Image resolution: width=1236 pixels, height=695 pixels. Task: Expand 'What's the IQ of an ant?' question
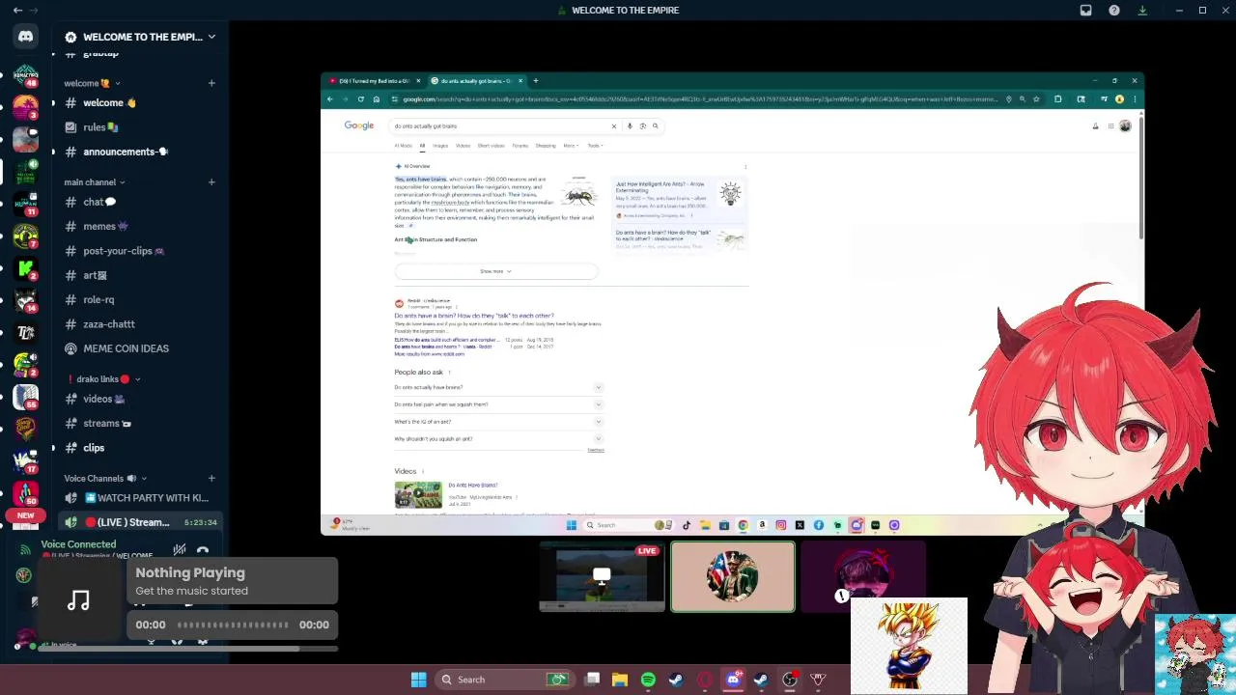pos(498,422)
